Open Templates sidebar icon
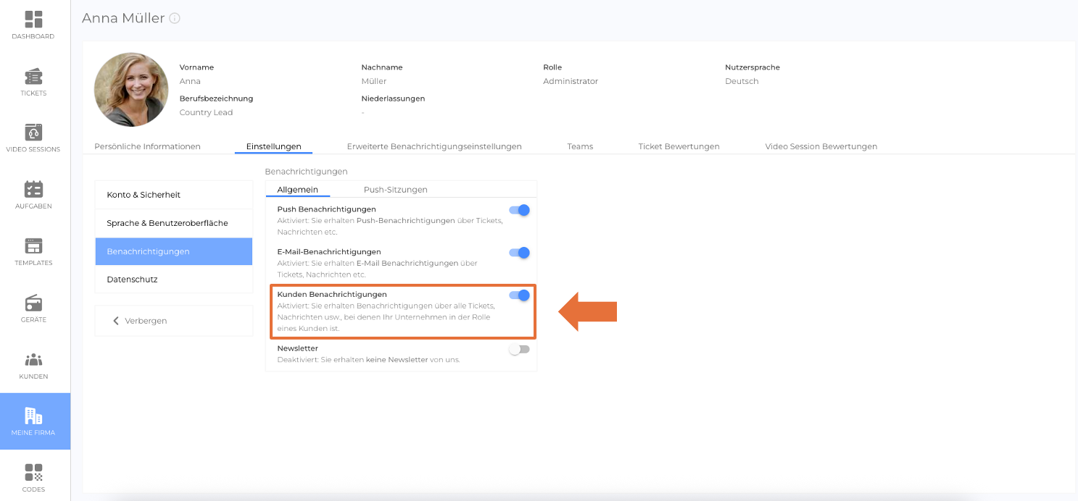The height and width of the screenshot is (501, 1078). pyautogui.click(x=34, y=246)
